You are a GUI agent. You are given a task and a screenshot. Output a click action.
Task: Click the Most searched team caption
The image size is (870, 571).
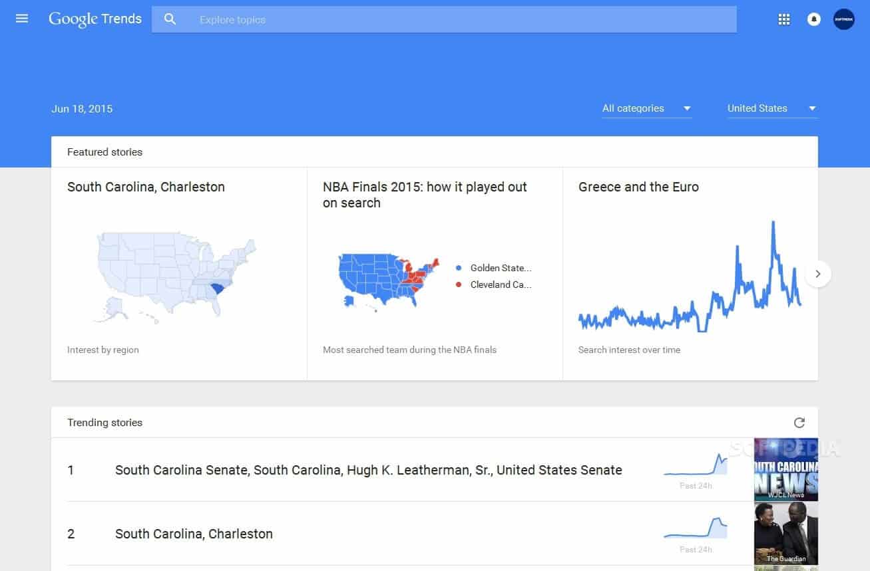(x=409, y=350)
